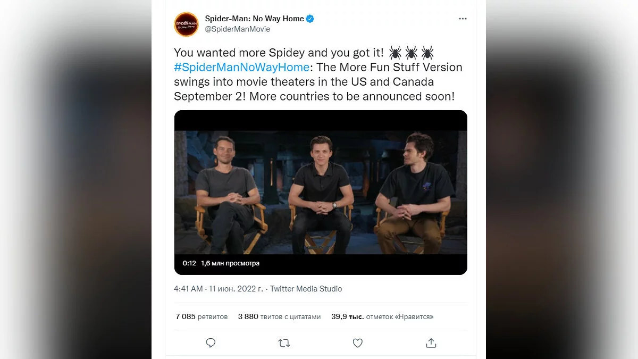This screenshot has width=638, height=359.
Task: Click the blue verified badge
Action: pyautogui.click(x=310, y=19)
